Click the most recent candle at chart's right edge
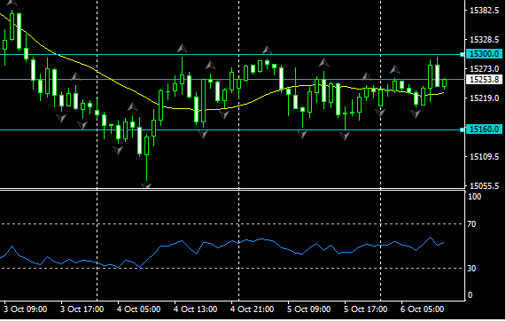The image size is (506, 321). click(444, 83)
